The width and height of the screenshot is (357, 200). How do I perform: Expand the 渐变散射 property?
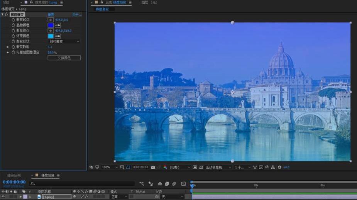(8, 47)
